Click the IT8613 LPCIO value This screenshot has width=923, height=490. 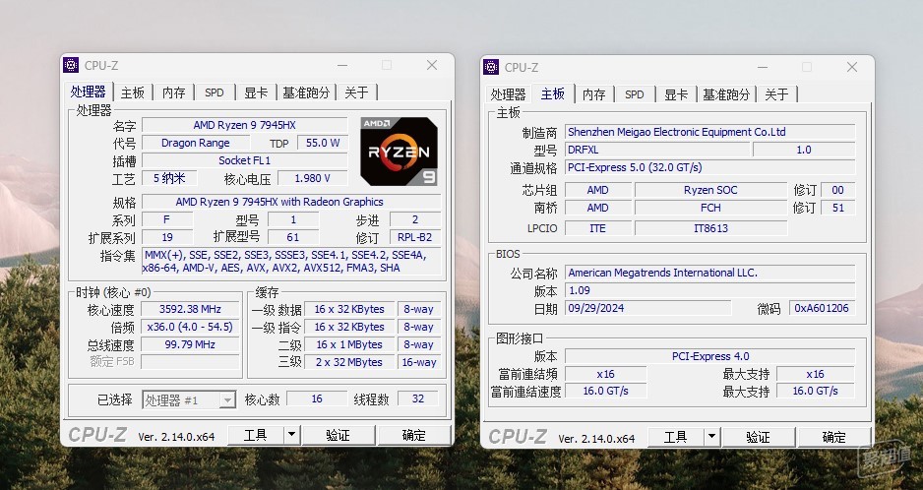[710, 228]
